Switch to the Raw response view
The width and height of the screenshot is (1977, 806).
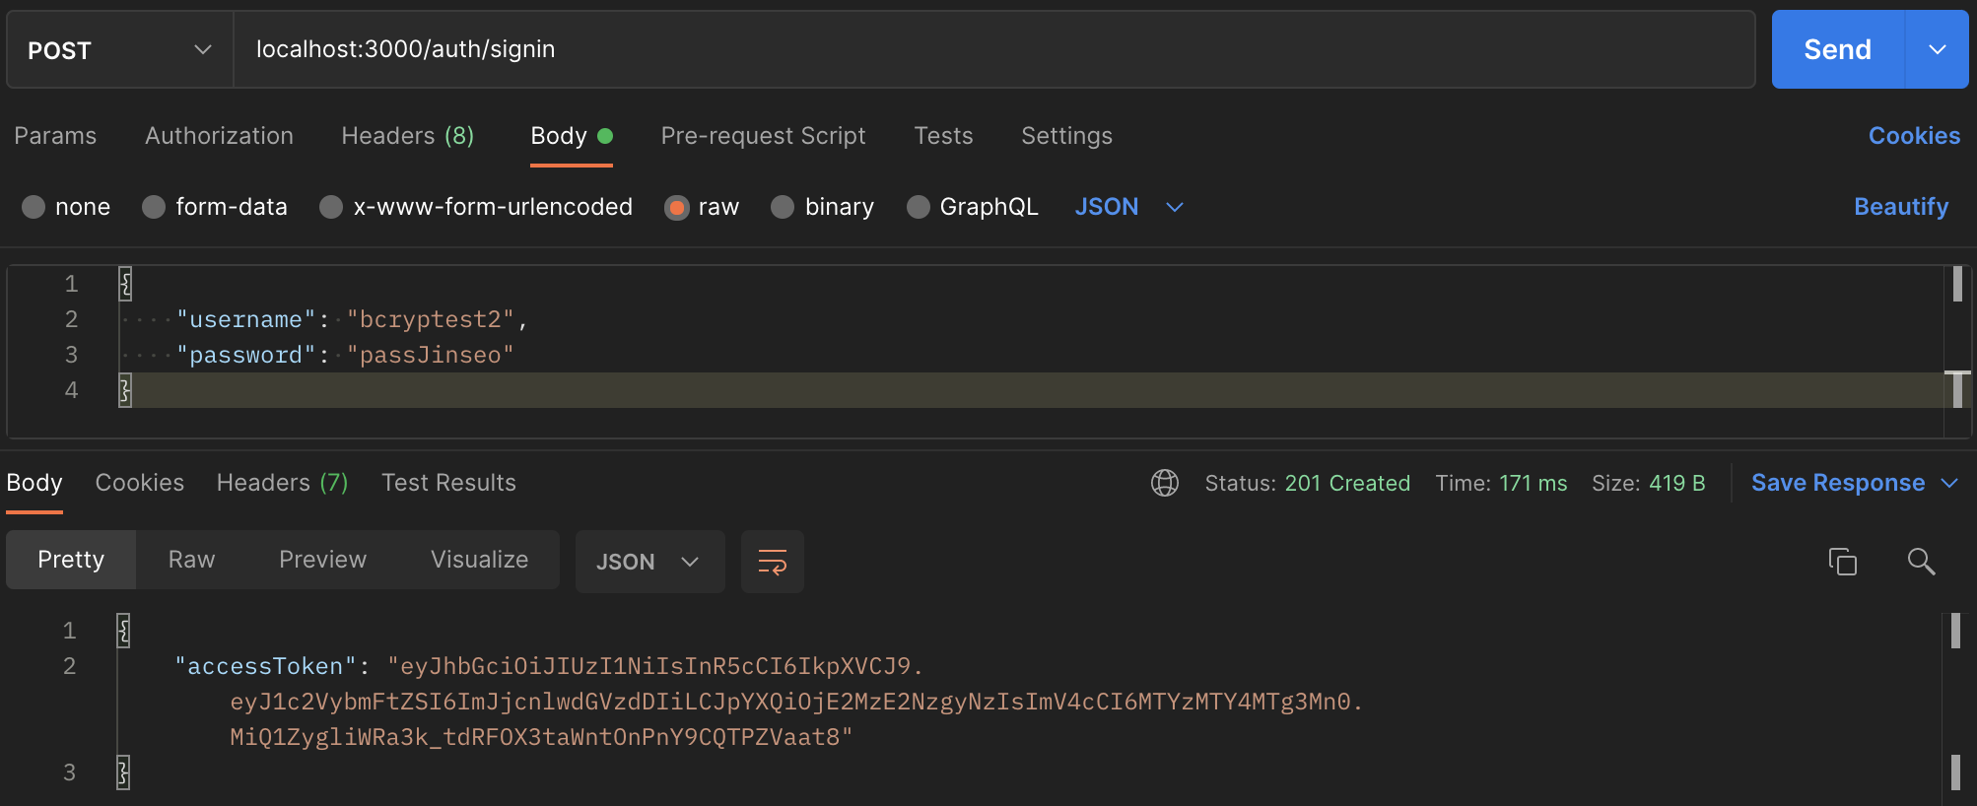191,560
